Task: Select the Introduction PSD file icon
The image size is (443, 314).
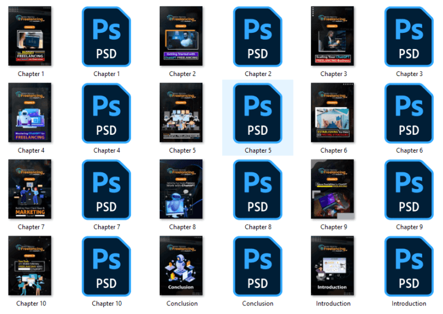Action: click(409, 266)
